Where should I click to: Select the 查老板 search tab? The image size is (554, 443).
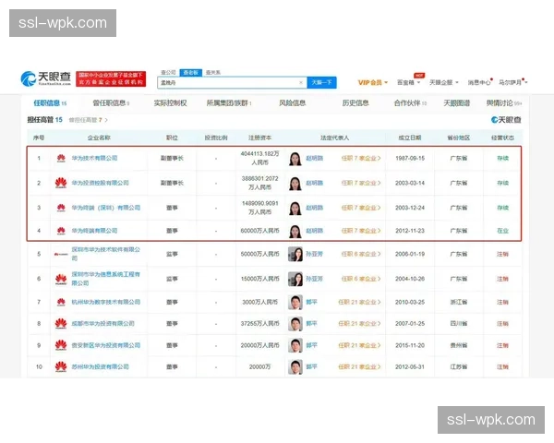(x=191, y=72)
